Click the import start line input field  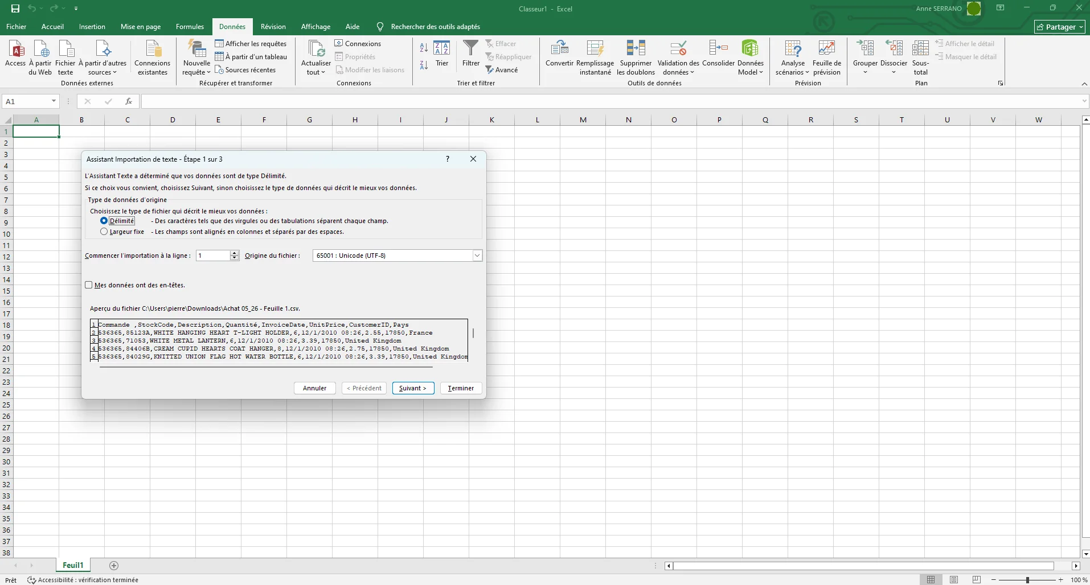coord(212,256)
